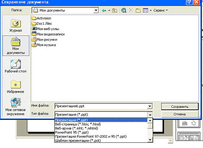Click the Сохранить button
The height and width of the screenshot is (148, 203).
(x=180, y=107)
